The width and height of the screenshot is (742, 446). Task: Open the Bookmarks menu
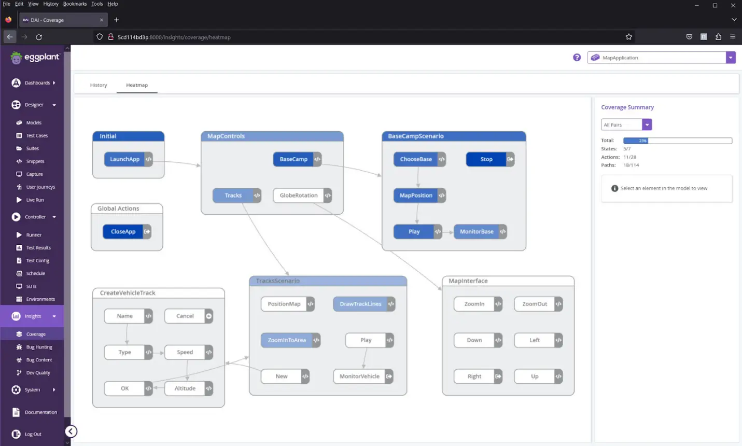pyautogui.click(x=75, y=4)
